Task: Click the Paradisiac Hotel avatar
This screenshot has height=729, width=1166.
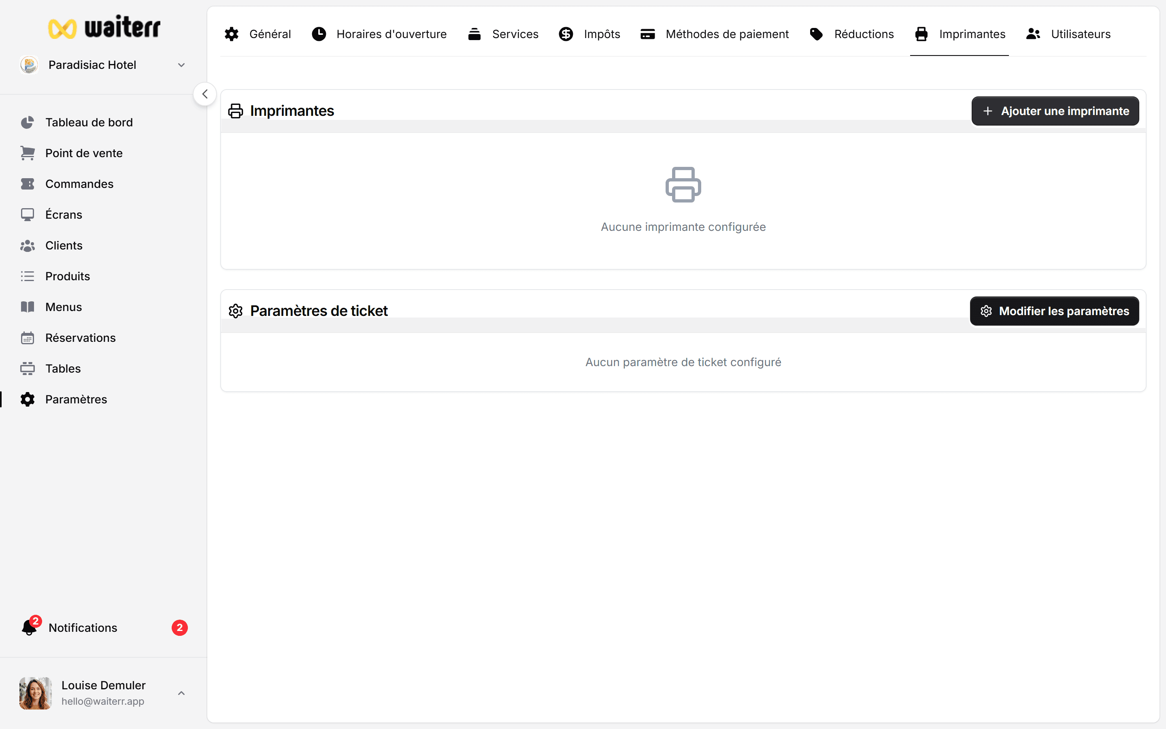Action: [x=30, y=65]
